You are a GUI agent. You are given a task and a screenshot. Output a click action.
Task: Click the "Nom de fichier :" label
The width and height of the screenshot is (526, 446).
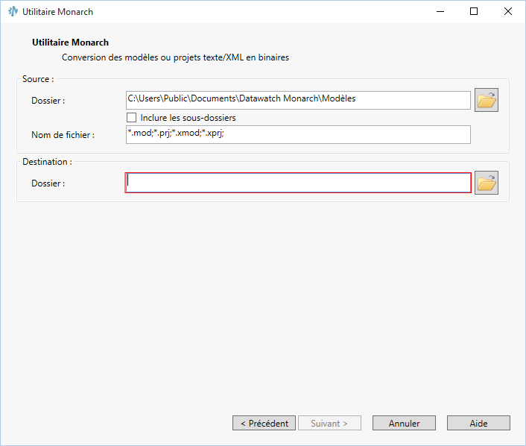point(63,135)
